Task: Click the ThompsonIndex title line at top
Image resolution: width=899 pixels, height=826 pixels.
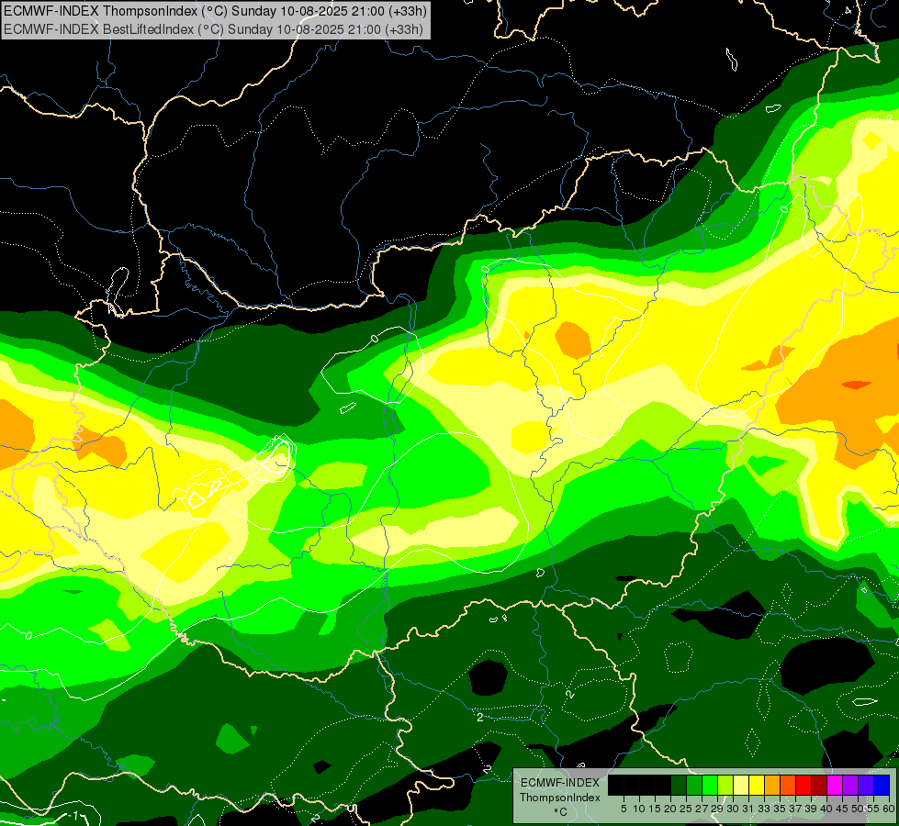Action: coord(215,10)
